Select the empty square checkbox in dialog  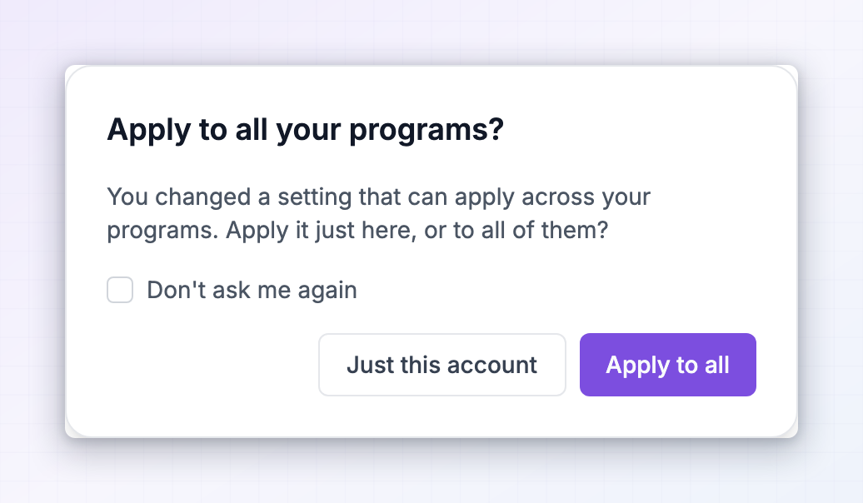pyautogui.click(x=120, y=290)
